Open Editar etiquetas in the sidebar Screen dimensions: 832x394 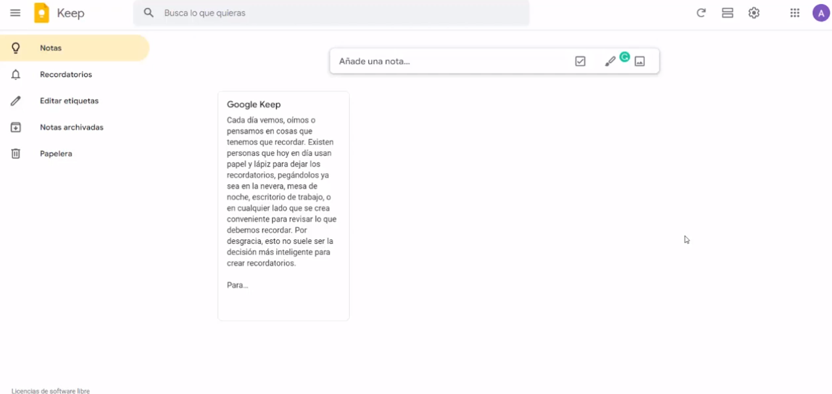tap(75, 101)
